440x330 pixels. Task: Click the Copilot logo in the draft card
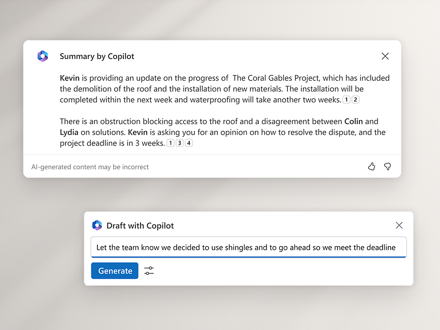coord(97,225)
